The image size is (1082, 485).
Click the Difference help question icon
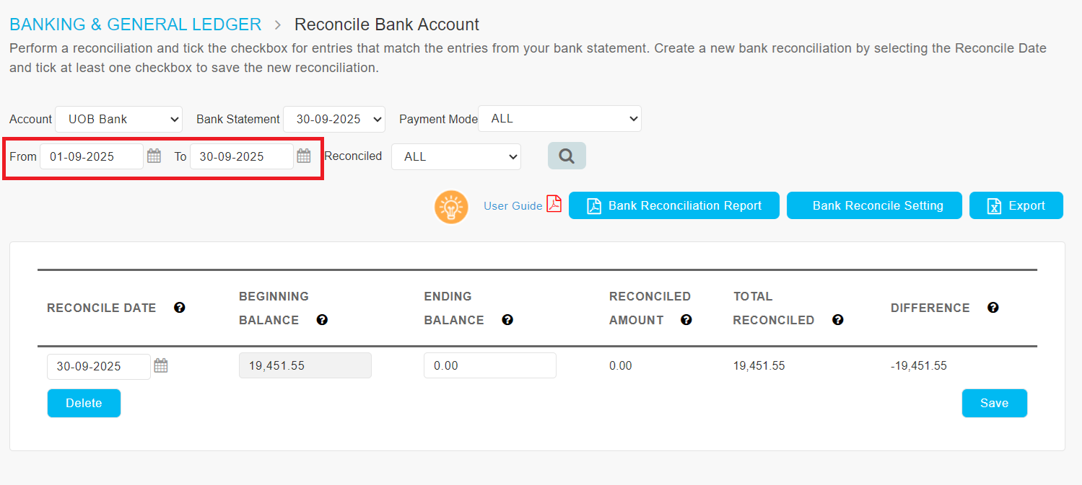(x=993, y=308)
